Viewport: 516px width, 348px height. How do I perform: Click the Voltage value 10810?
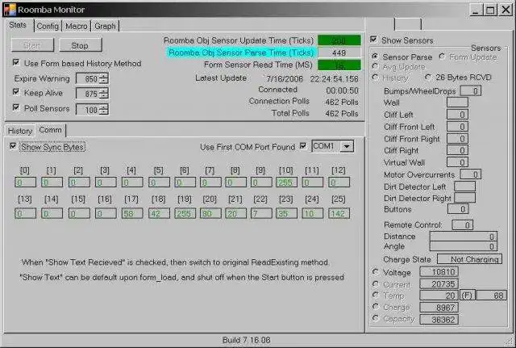pos(439,272)
